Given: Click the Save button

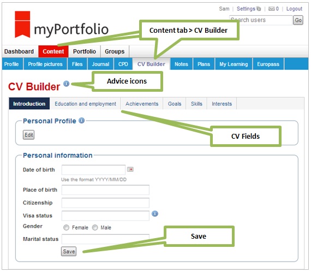Looking at the screenshot, I should coord(69,251).
